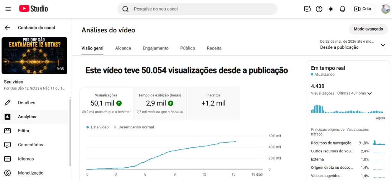Click green up arrow beside Tempo de exibição

[x=171, y=103]
